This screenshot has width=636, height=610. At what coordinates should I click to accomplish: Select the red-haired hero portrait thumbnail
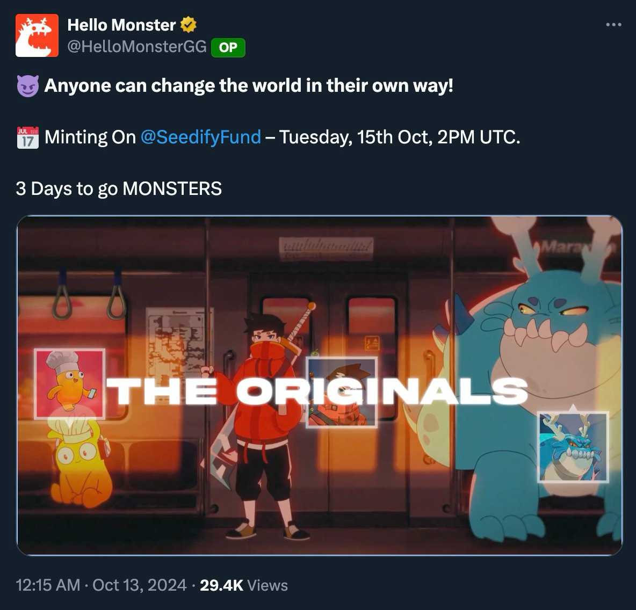click(x=342, y=392)
